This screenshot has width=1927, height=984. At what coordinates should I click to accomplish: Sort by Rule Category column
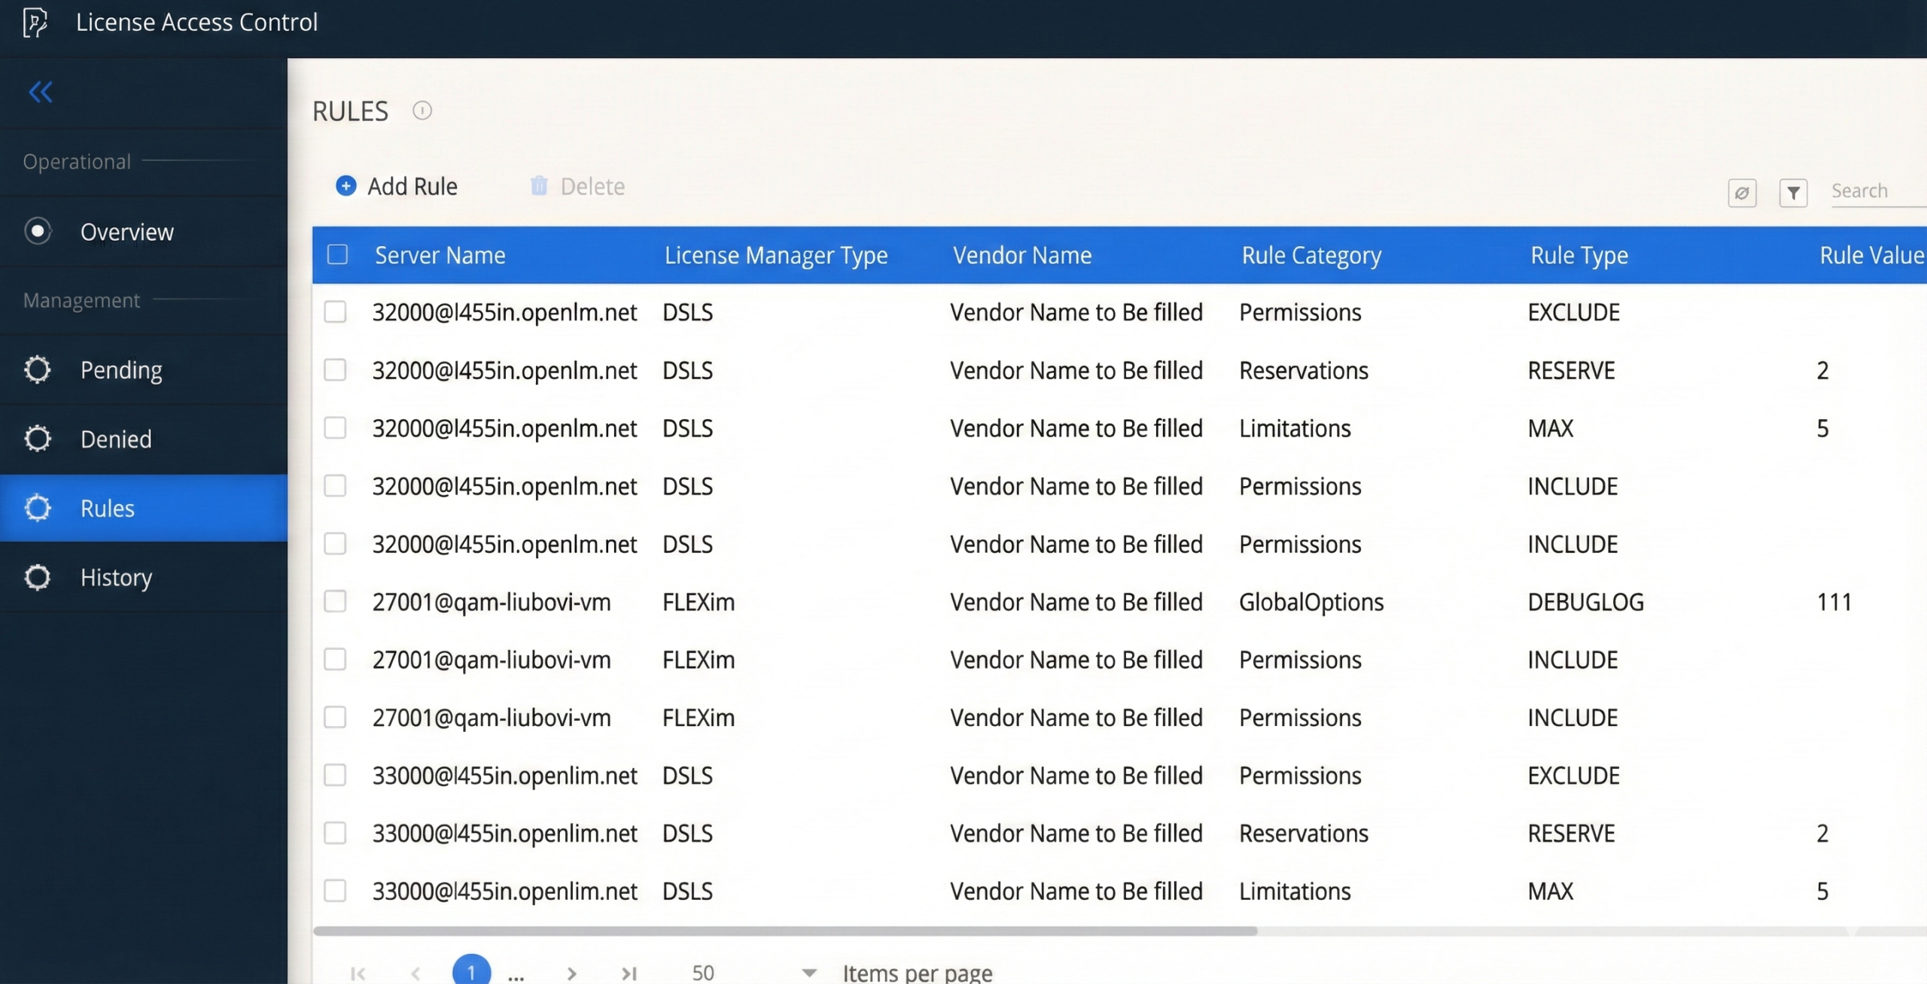coord(1311,255)
